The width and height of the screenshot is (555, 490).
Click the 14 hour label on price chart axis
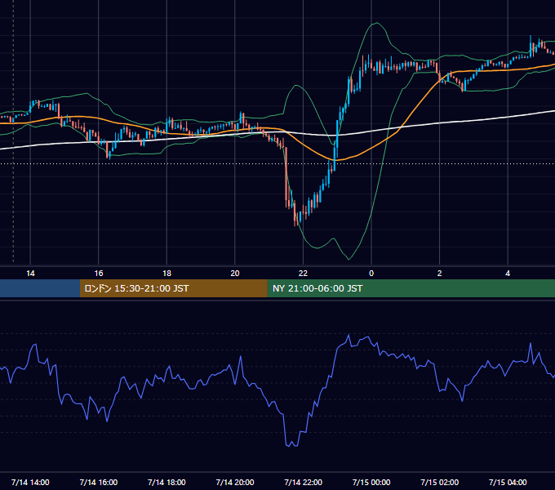click(x=30, y=274)
